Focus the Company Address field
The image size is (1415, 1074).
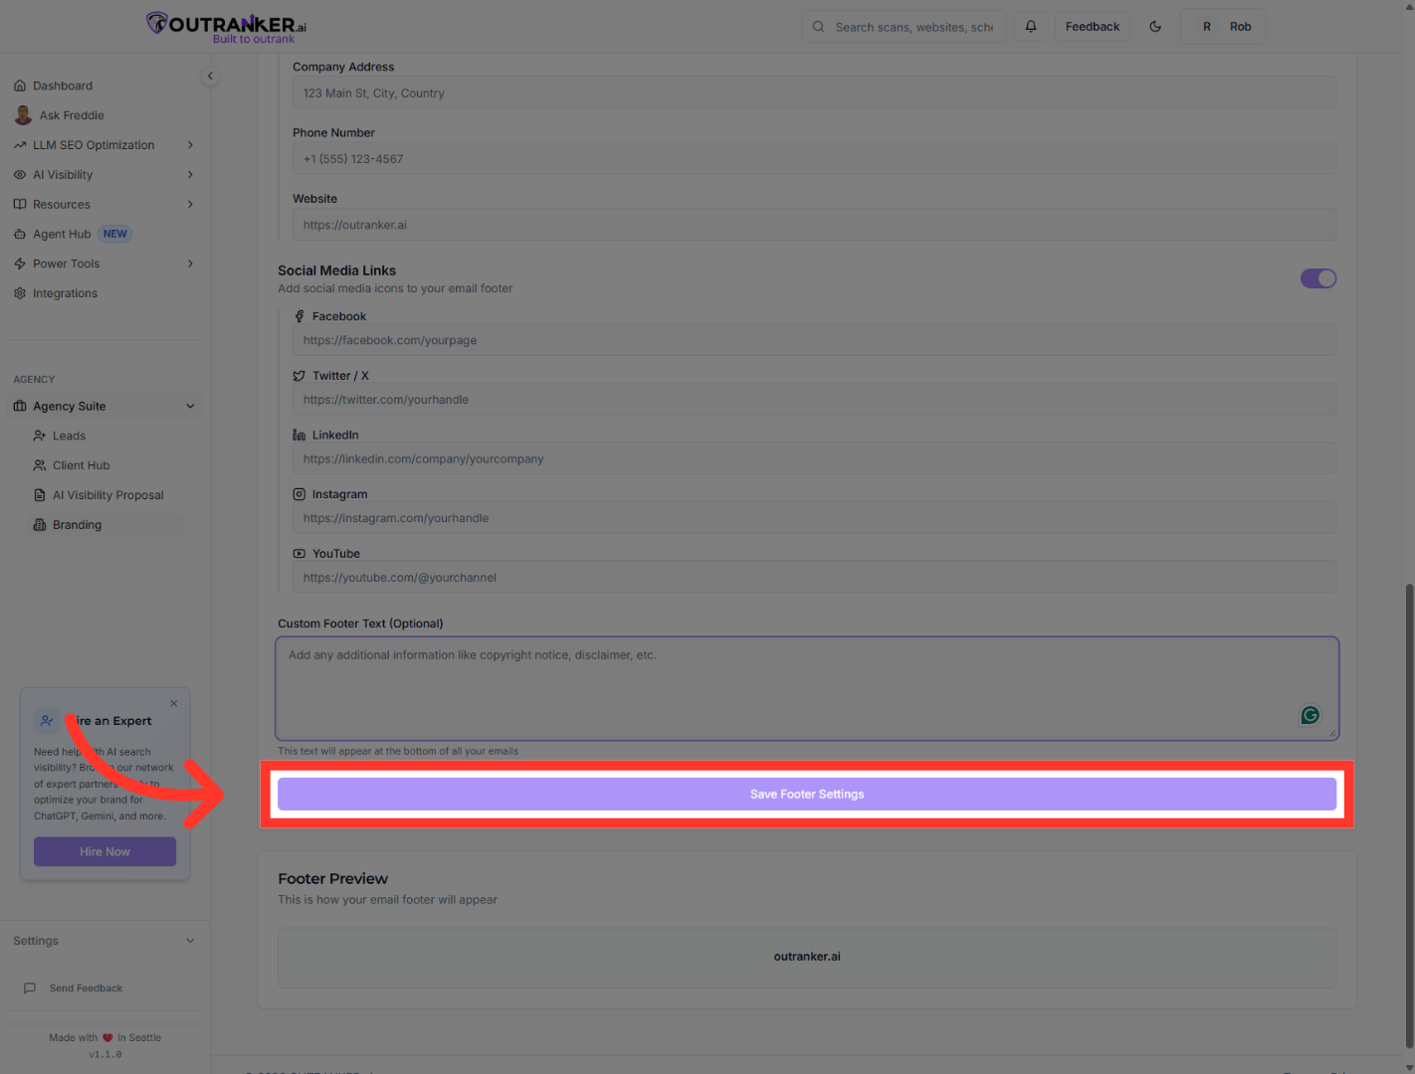click(x=814, y=93)
